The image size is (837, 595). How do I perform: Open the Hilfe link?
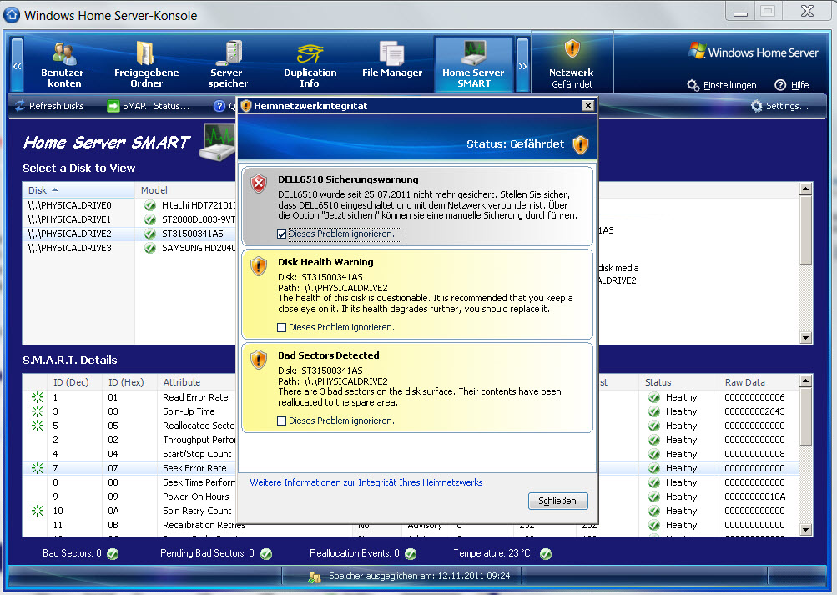click(x=792, y=85)
